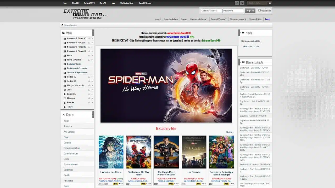The width and height of the screenshot is (335, 188).
Task: Open Index Alphabétique in the secondary menu
Action: [171, 19]
